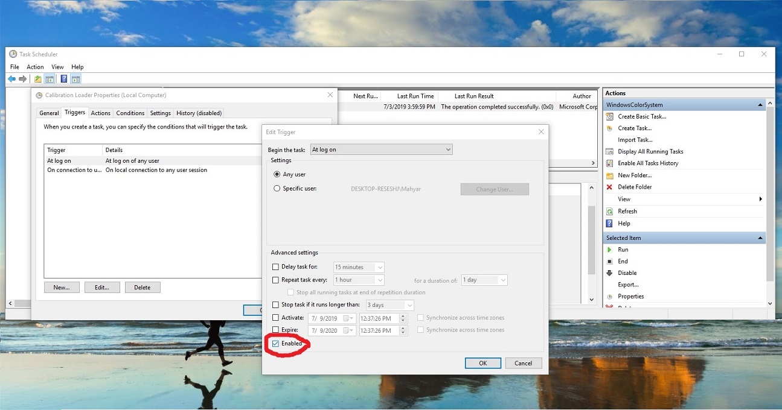The image size is (782, 410).
Task: Switch to the Conditions tab
Action: point(130,113)
